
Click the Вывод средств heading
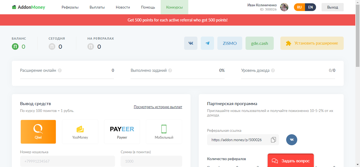35,104
